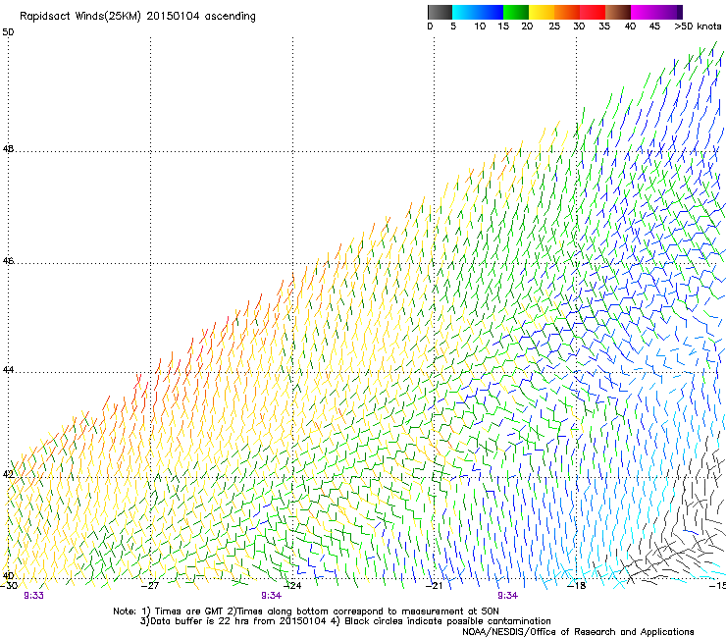726x638 pixels.
Task: Click the '>50 knots' legend label
Action: 698,27
